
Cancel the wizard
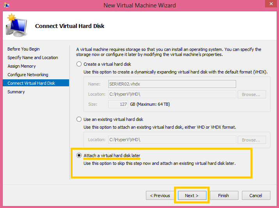256,196
